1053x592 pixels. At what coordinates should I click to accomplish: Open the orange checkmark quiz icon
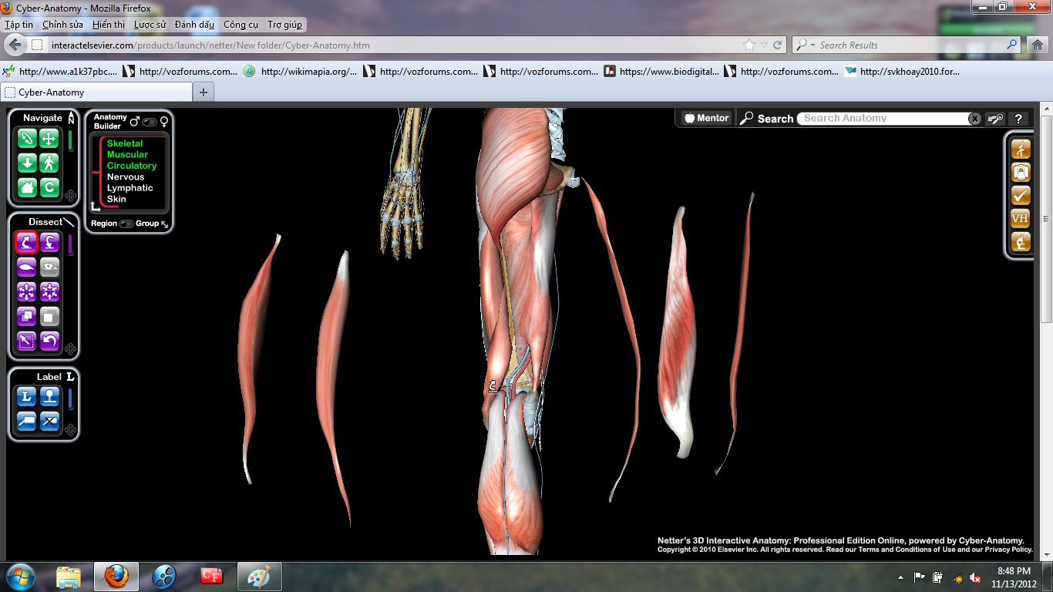pyautogui.click(x=1021, y=195)
